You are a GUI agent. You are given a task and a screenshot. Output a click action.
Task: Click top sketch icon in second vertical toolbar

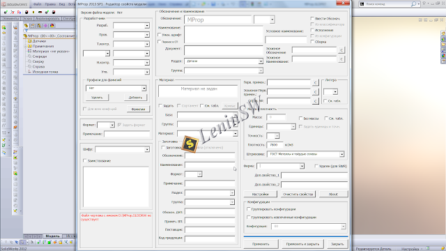click(x=15, y=28)
